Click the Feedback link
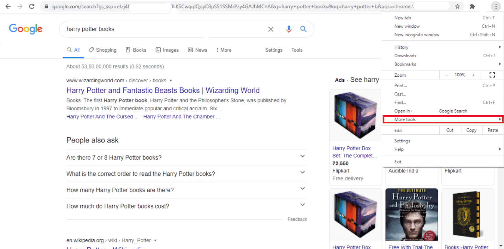The height and width of the screenshot is (249, 504). (297, 219)
